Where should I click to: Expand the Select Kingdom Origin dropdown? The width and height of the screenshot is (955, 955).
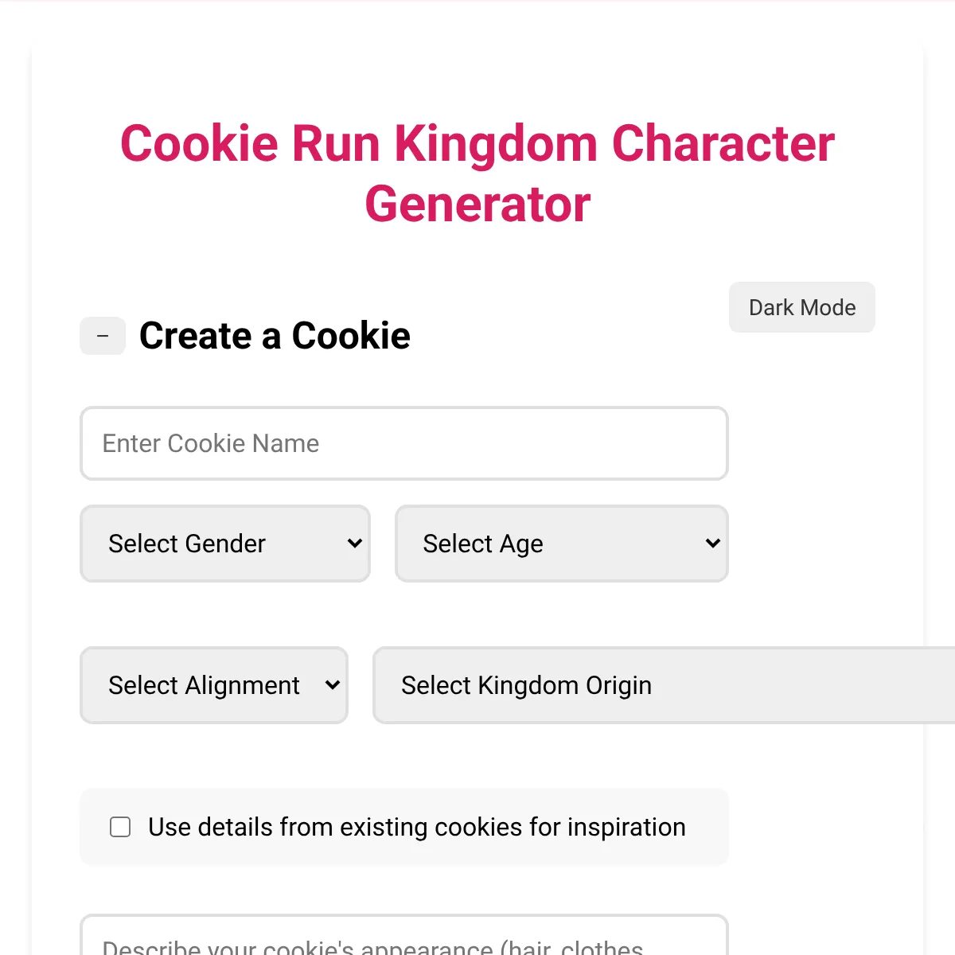[x=664, y=685]
